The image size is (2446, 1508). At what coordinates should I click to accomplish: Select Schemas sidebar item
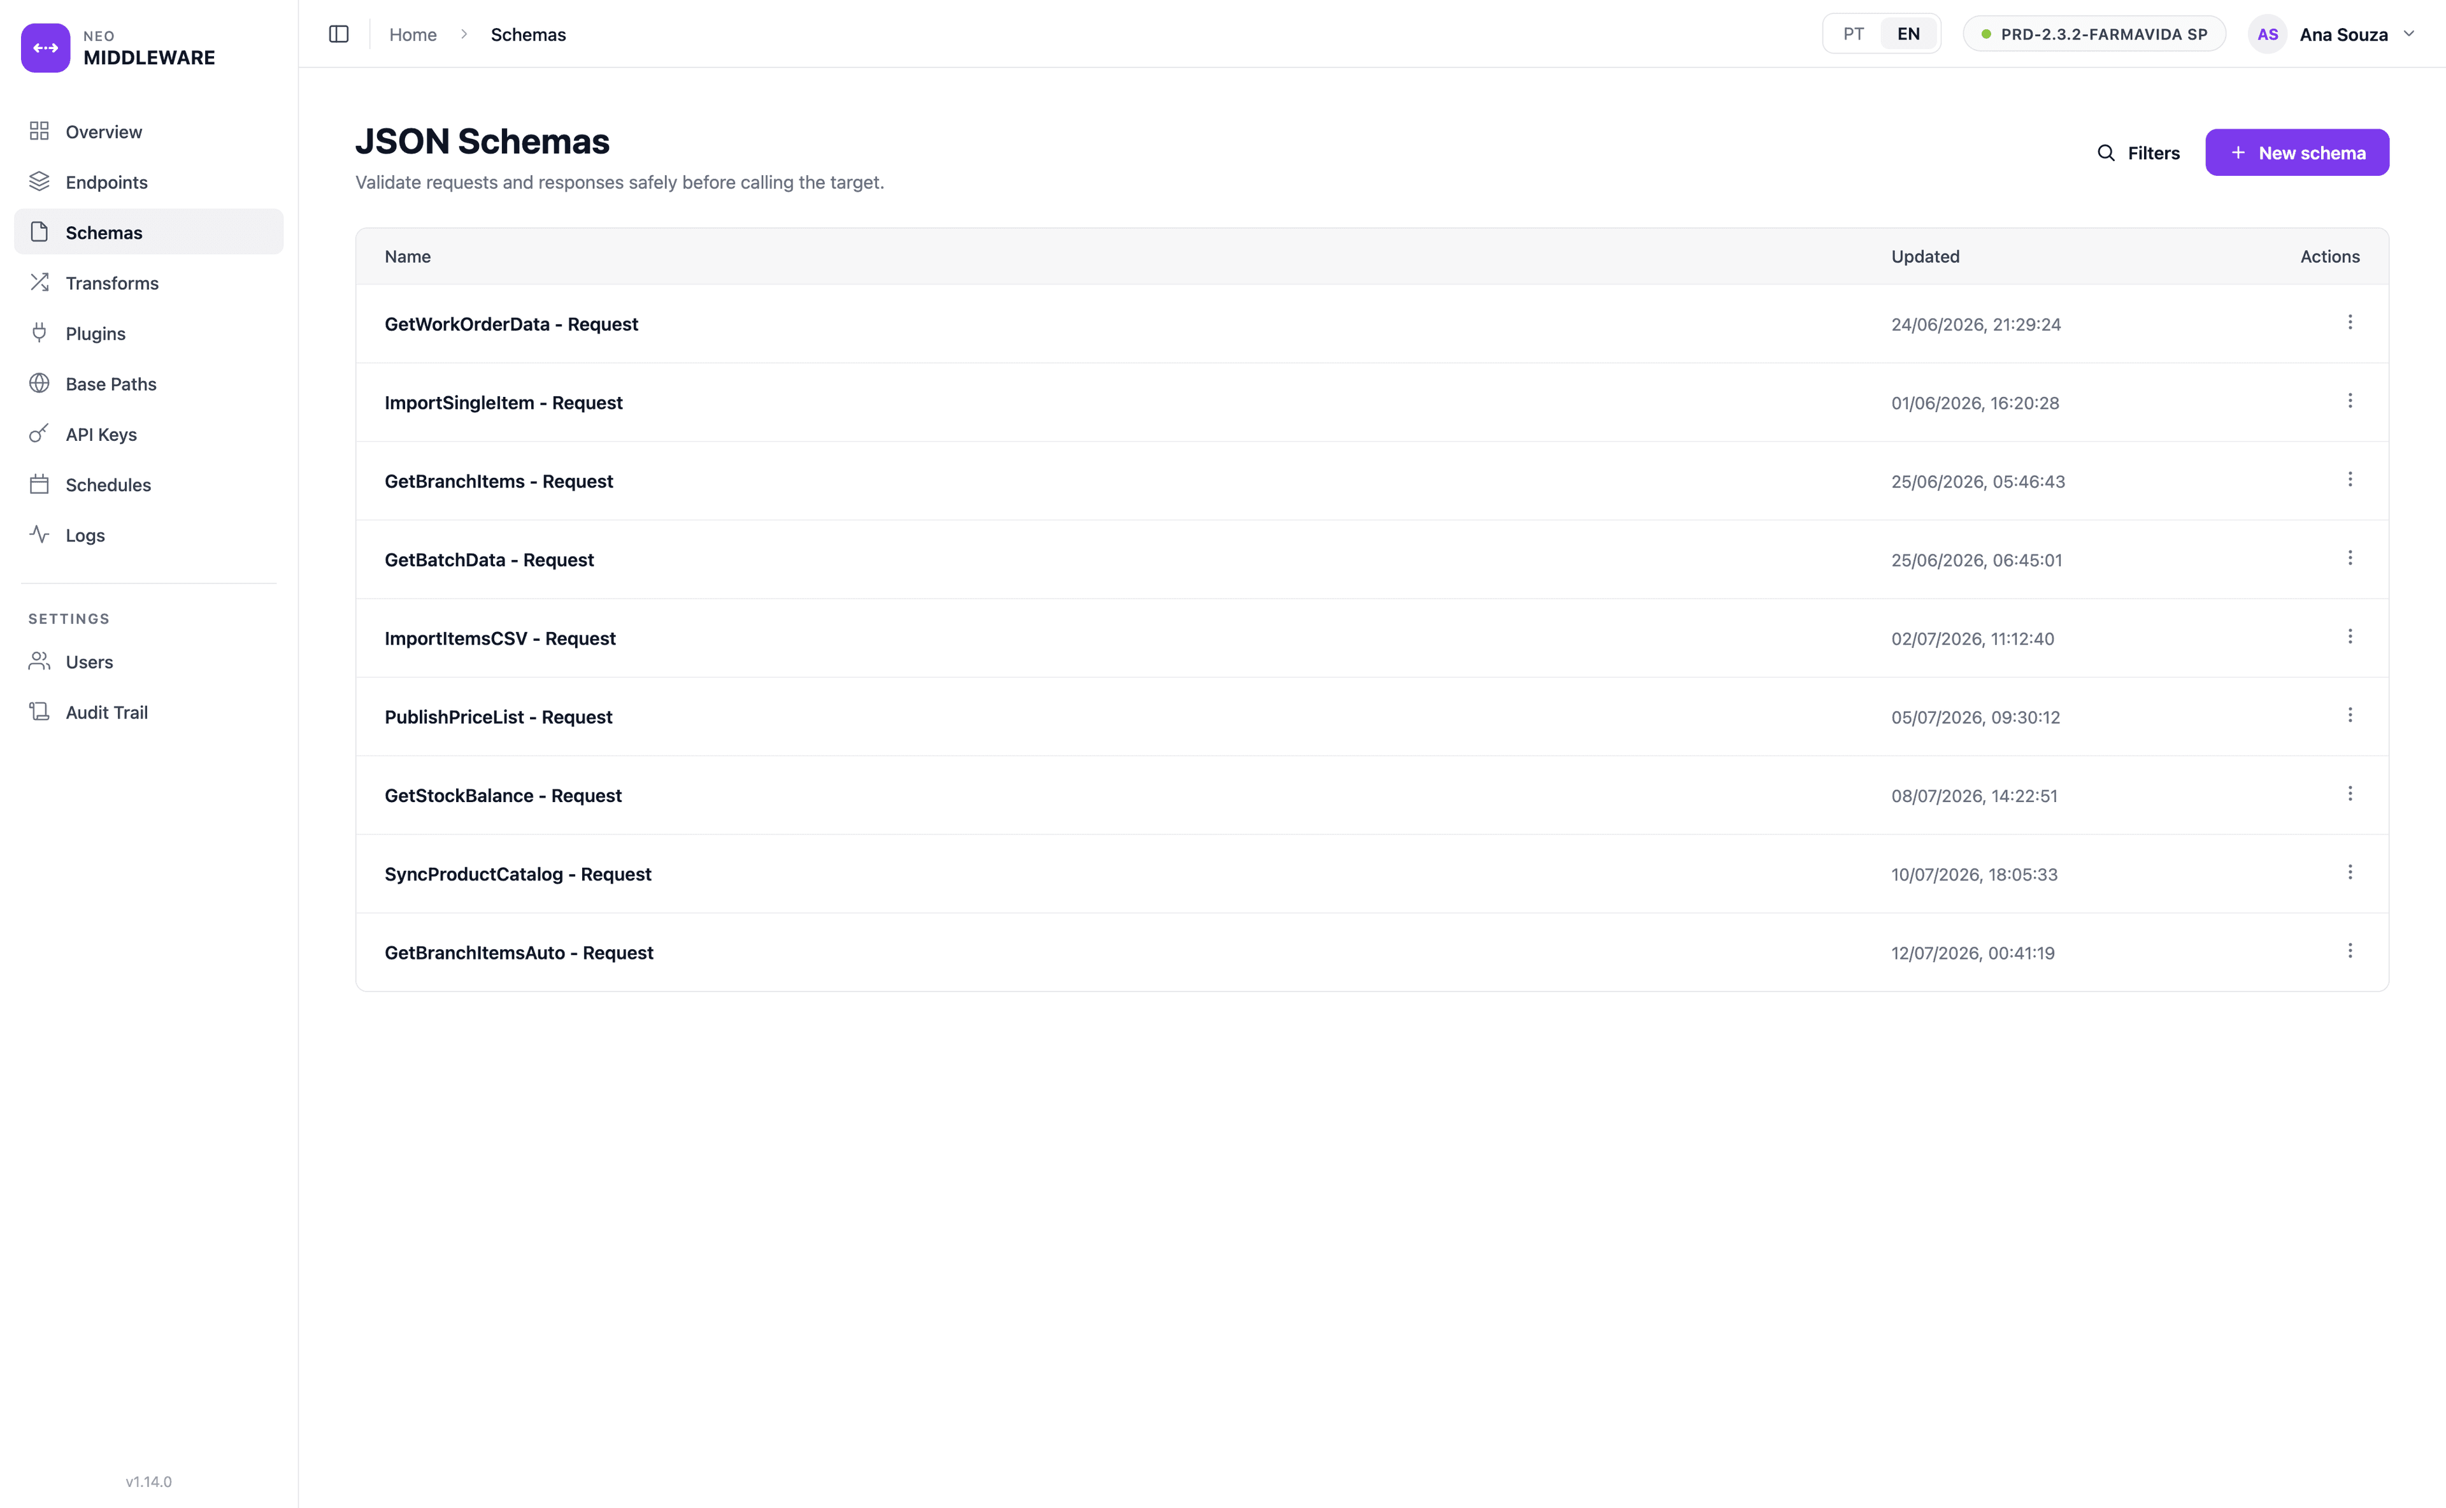148,233
